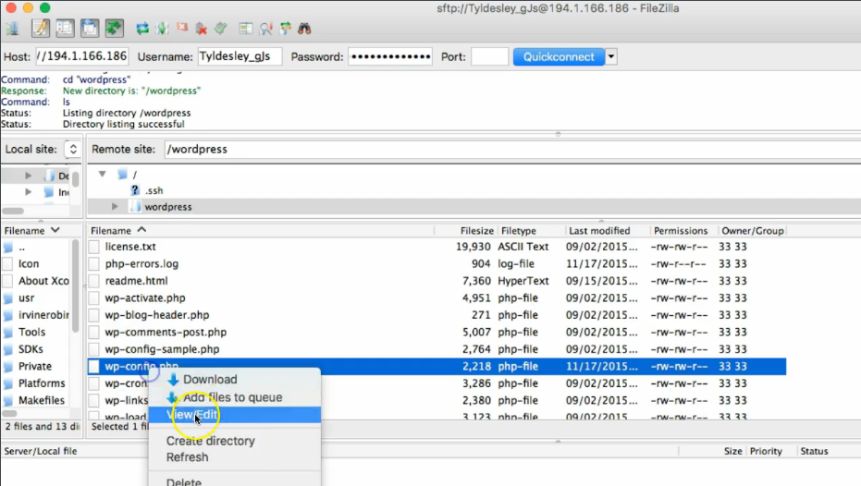
Task: Click the usr folder icon in local list
Action: [7, 298]
